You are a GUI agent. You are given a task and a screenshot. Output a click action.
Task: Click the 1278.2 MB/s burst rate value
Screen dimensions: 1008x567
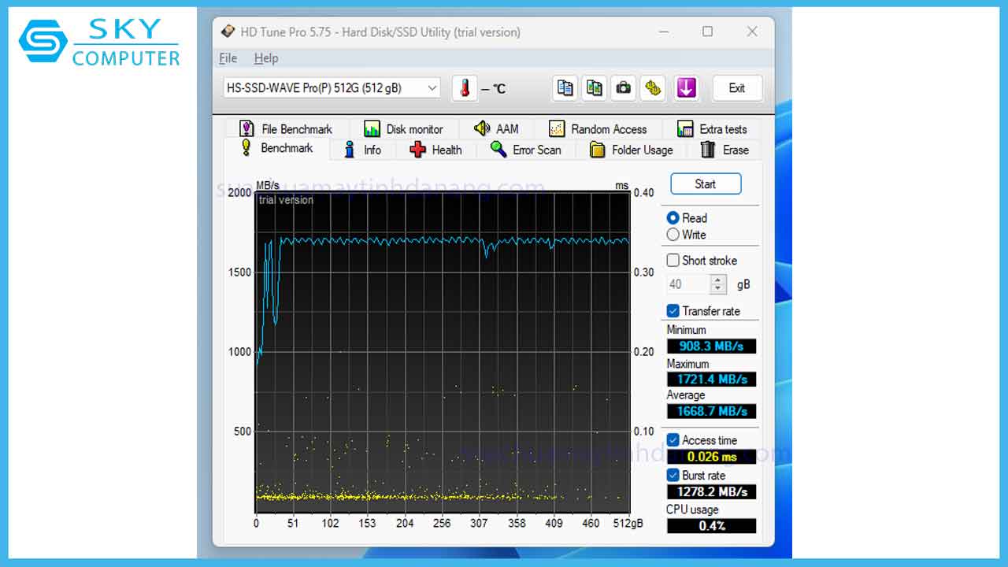tap(711, 492)
